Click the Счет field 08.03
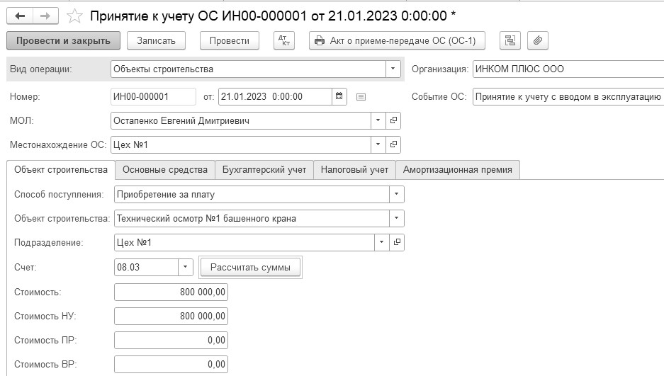The width and height of the screenshot is (664, 376). tap(146, 267)
